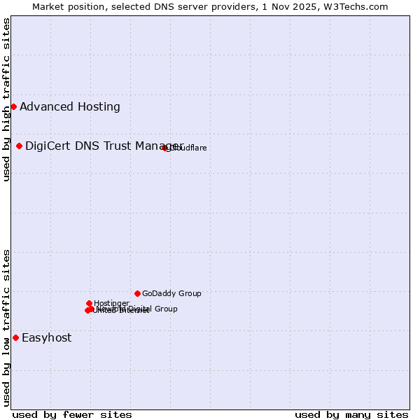Click the 'used by fewer sites' axis label
Viewport: 420px width, 420px height.
point(72,414)
